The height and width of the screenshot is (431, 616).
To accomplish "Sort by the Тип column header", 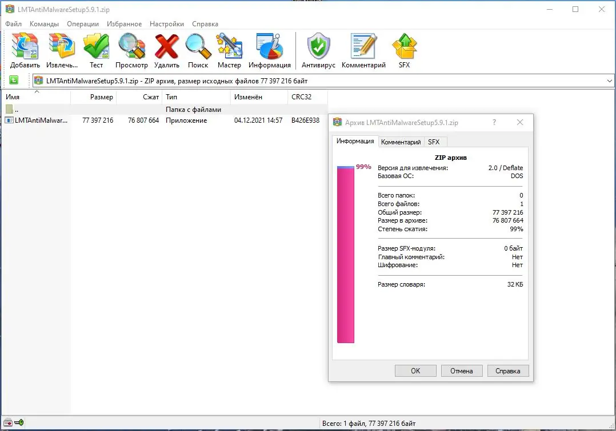I will [197, 97].
